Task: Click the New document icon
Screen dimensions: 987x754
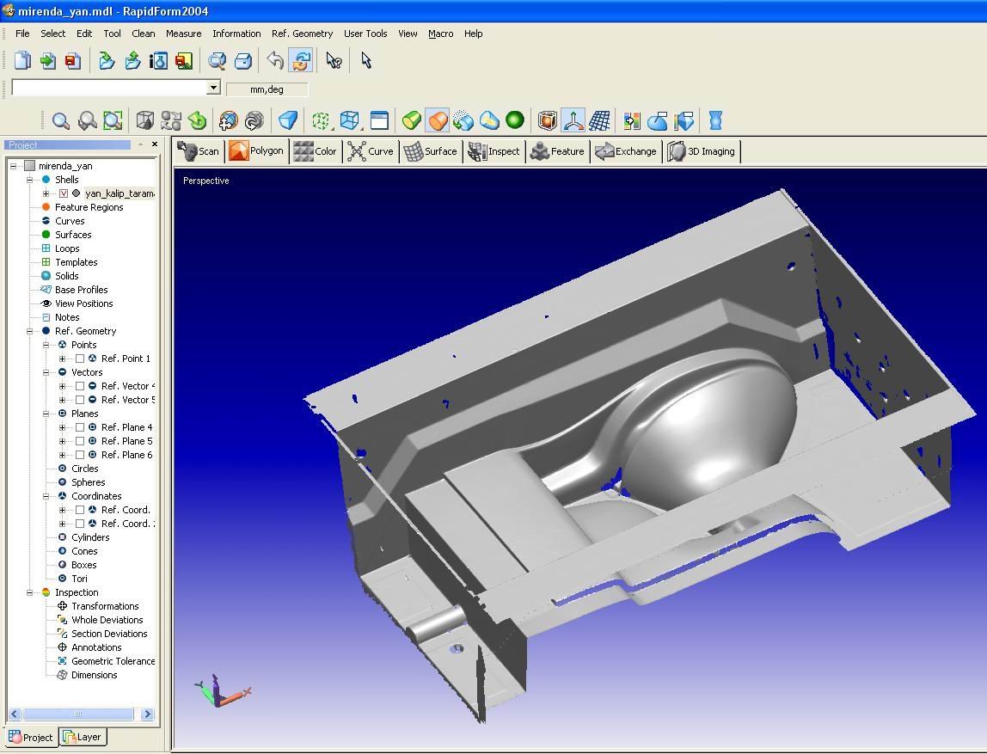Action: tap(23, 61)
